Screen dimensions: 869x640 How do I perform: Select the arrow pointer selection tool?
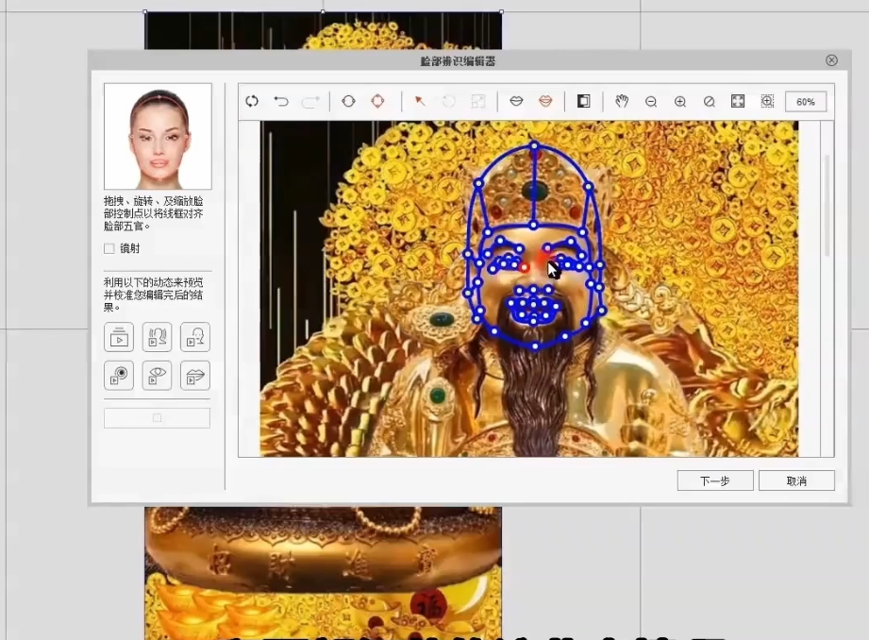point(420,102)
